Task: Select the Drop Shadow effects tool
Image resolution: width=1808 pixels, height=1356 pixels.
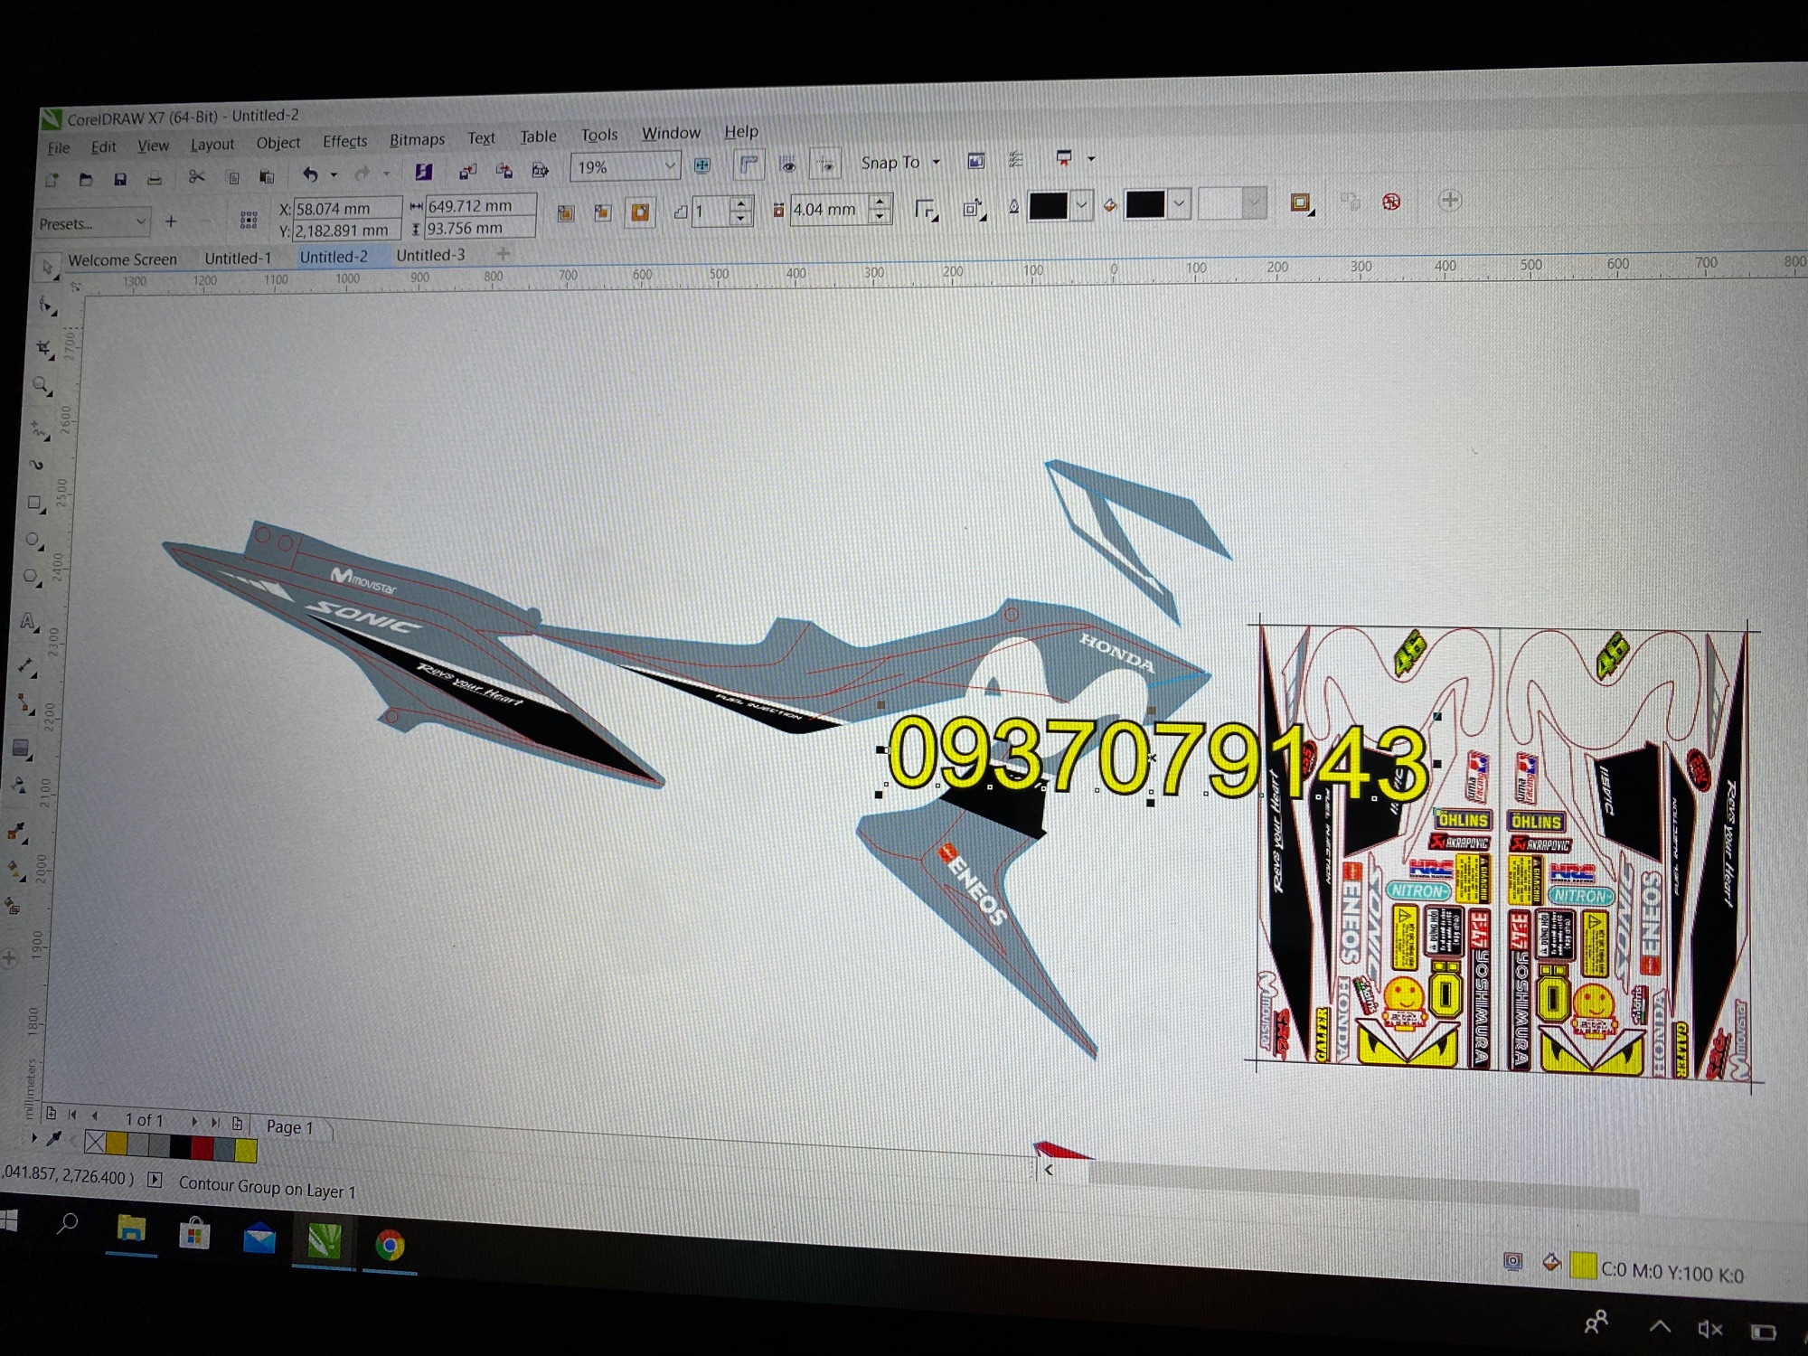Action: click(21, 748)
